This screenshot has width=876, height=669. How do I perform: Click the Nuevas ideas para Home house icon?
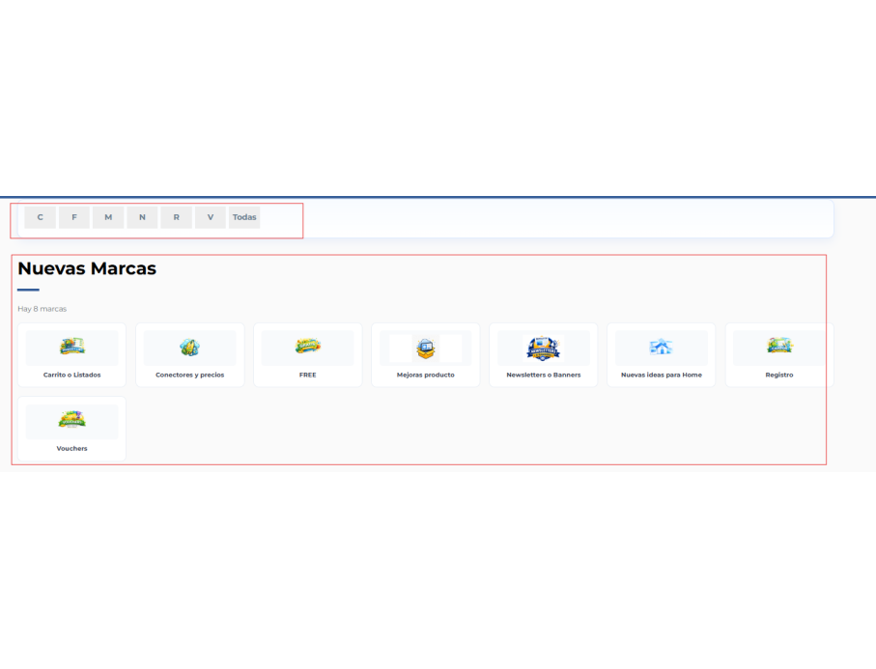661,347
